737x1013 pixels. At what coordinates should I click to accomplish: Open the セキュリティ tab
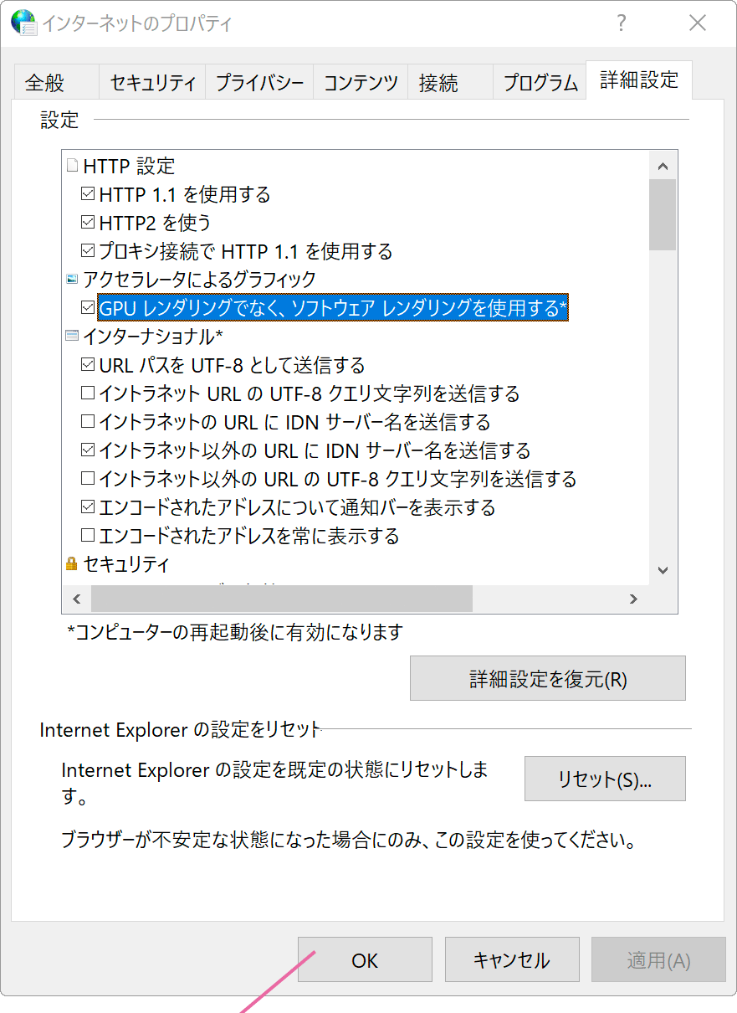[x=152, y=83]
